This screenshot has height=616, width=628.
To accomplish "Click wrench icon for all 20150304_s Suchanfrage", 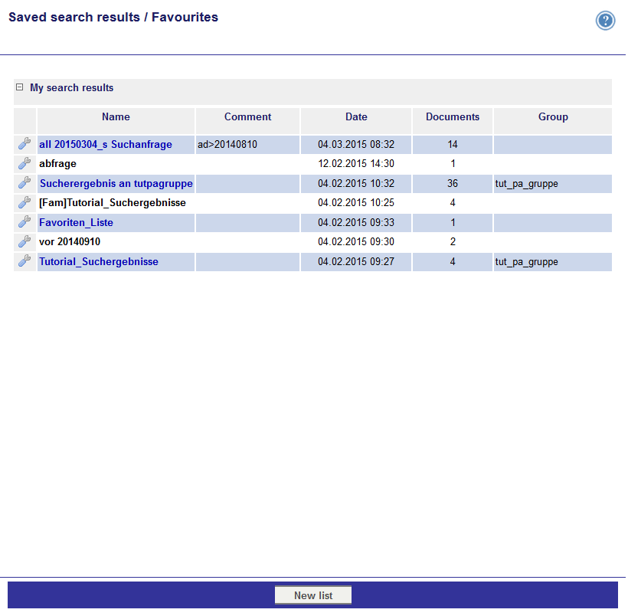I will coord(25,143).
